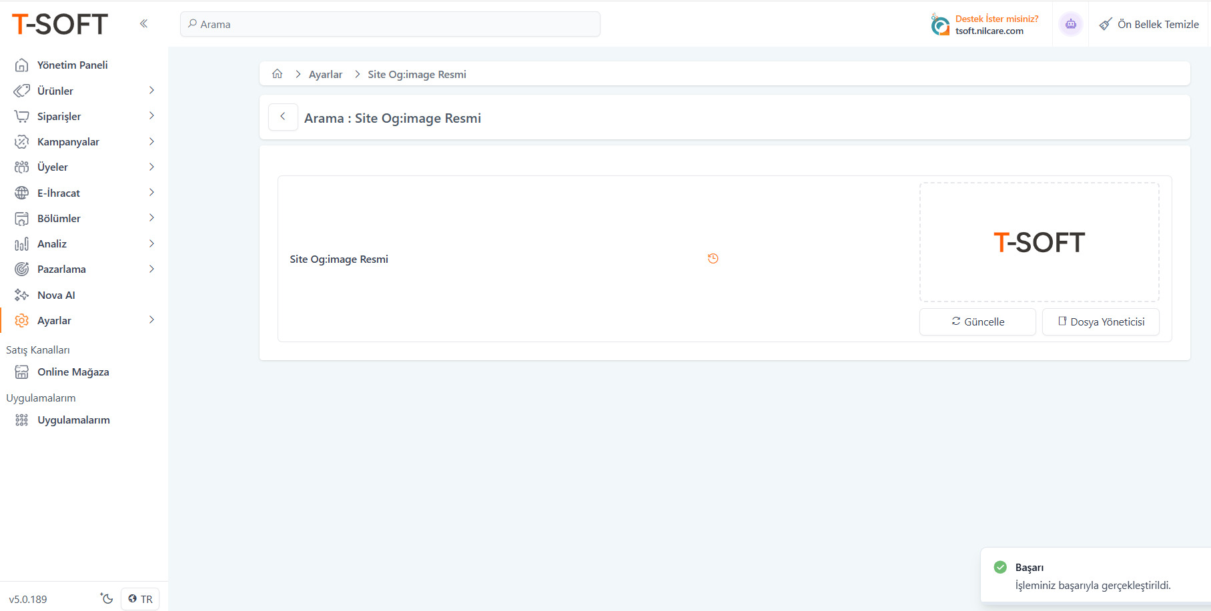Image resolution: width=1211 pixels, height=611 pixels.
Task: Click the Güncelle button
Action: (977, 322)
